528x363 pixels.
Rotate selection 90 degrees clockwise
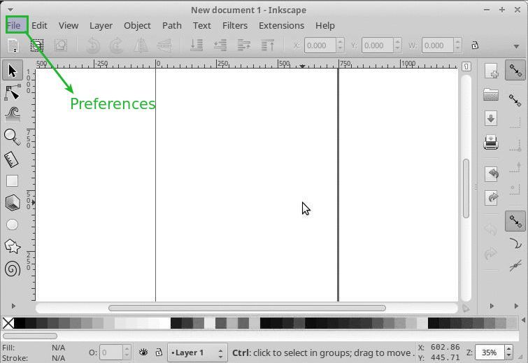[x=117, y=45]
